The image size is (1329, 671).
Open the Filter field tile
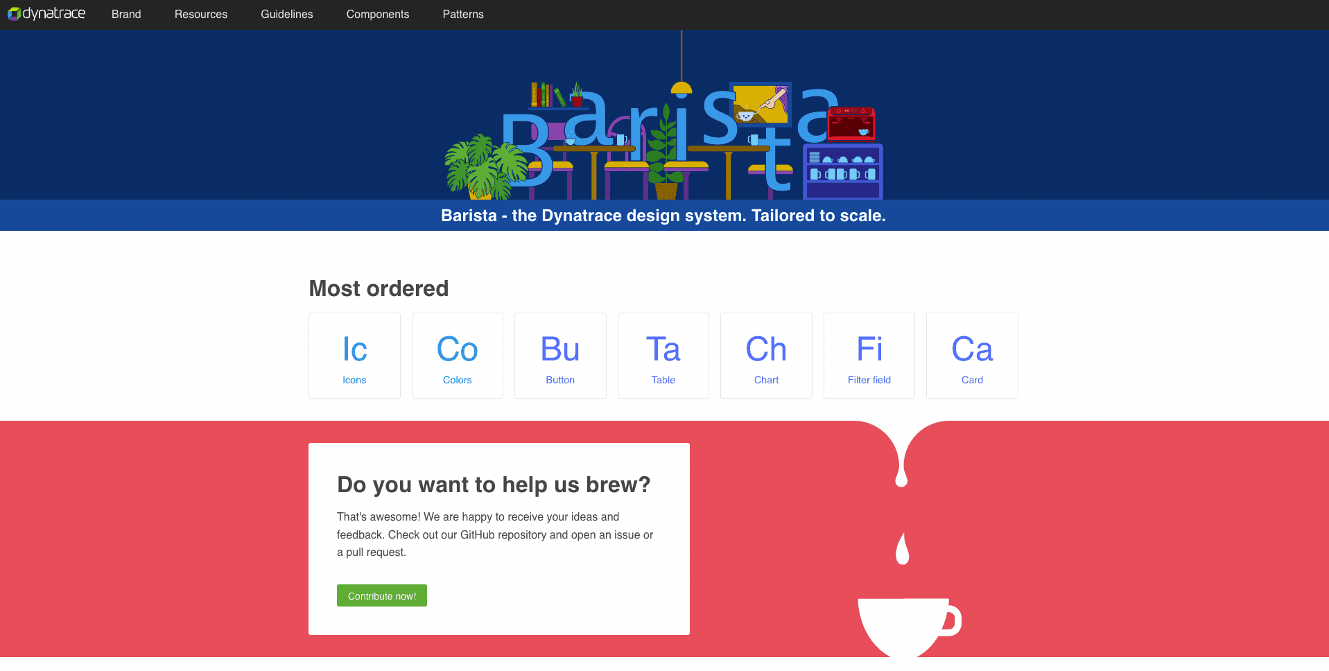(869, 356)
